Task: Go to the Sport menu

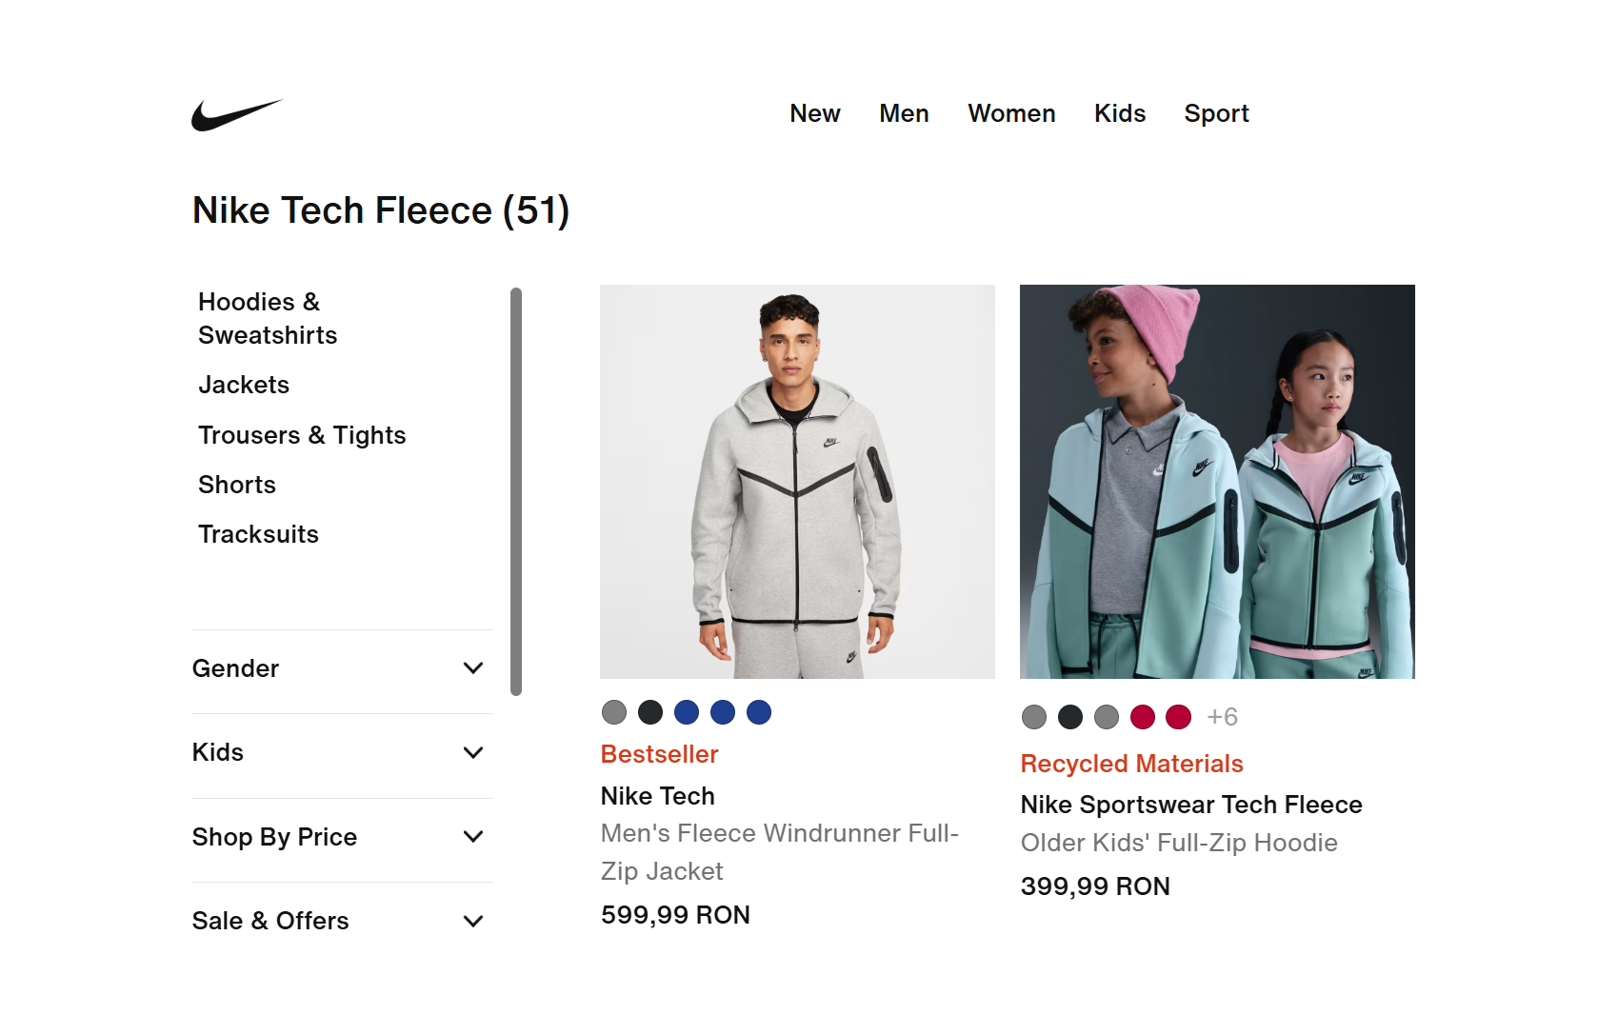Action: point(1216,113)
